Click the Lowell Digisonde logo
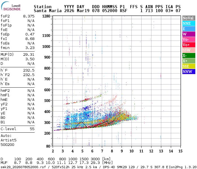The width and height of the screenshot is (197, 169). tap(12, 7)
